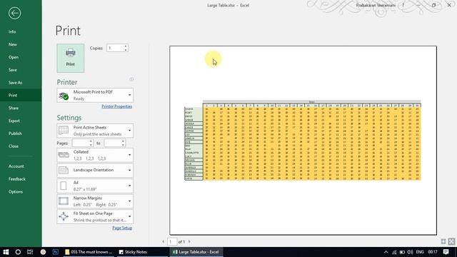457x257 pixels.
Task: Go back using the circled arrow
Action: [14, 13]
